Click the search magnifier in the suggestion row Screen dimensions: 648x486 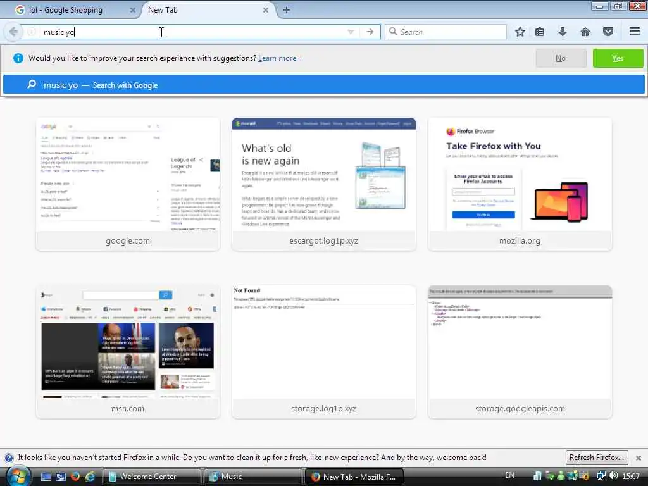pos(32,84)
